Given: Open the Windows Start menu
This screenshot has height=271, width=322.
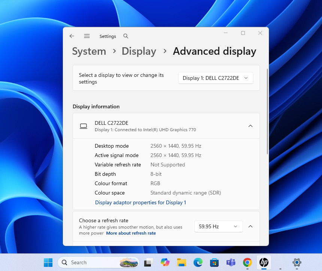Looking at the screenshot, I should point(48,262).
